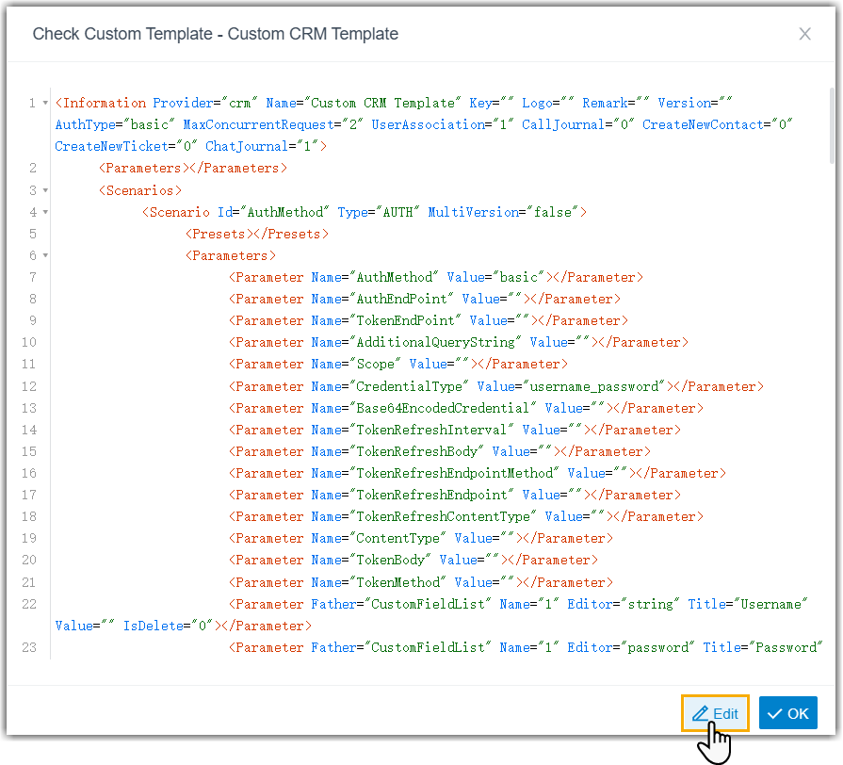Click "TokenRefreshEndpointMethod" on line 16
Screen dimensions: 843x765
tap(454, 473)
